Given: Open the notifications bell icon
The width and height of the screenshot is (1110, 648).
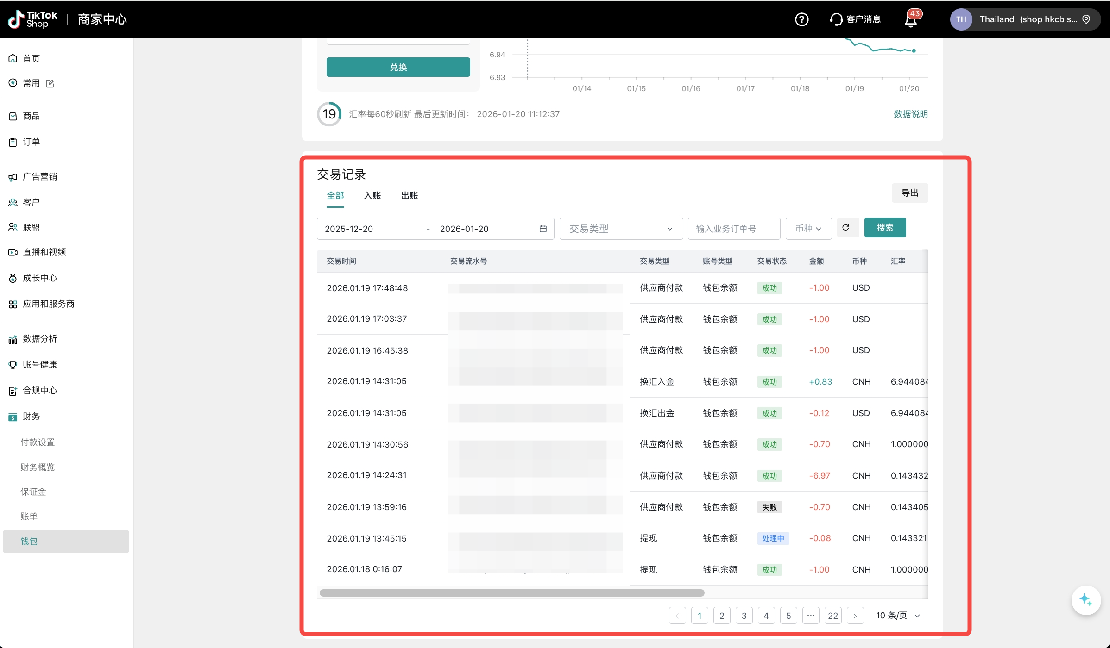Looking at the screenshot, I should (911, 20).
